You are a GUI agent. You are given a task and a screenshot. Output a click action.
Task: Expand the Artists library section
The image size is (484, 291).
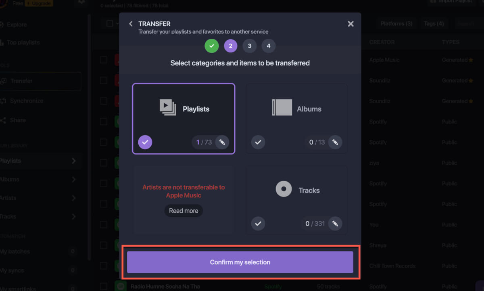(40, 198)
